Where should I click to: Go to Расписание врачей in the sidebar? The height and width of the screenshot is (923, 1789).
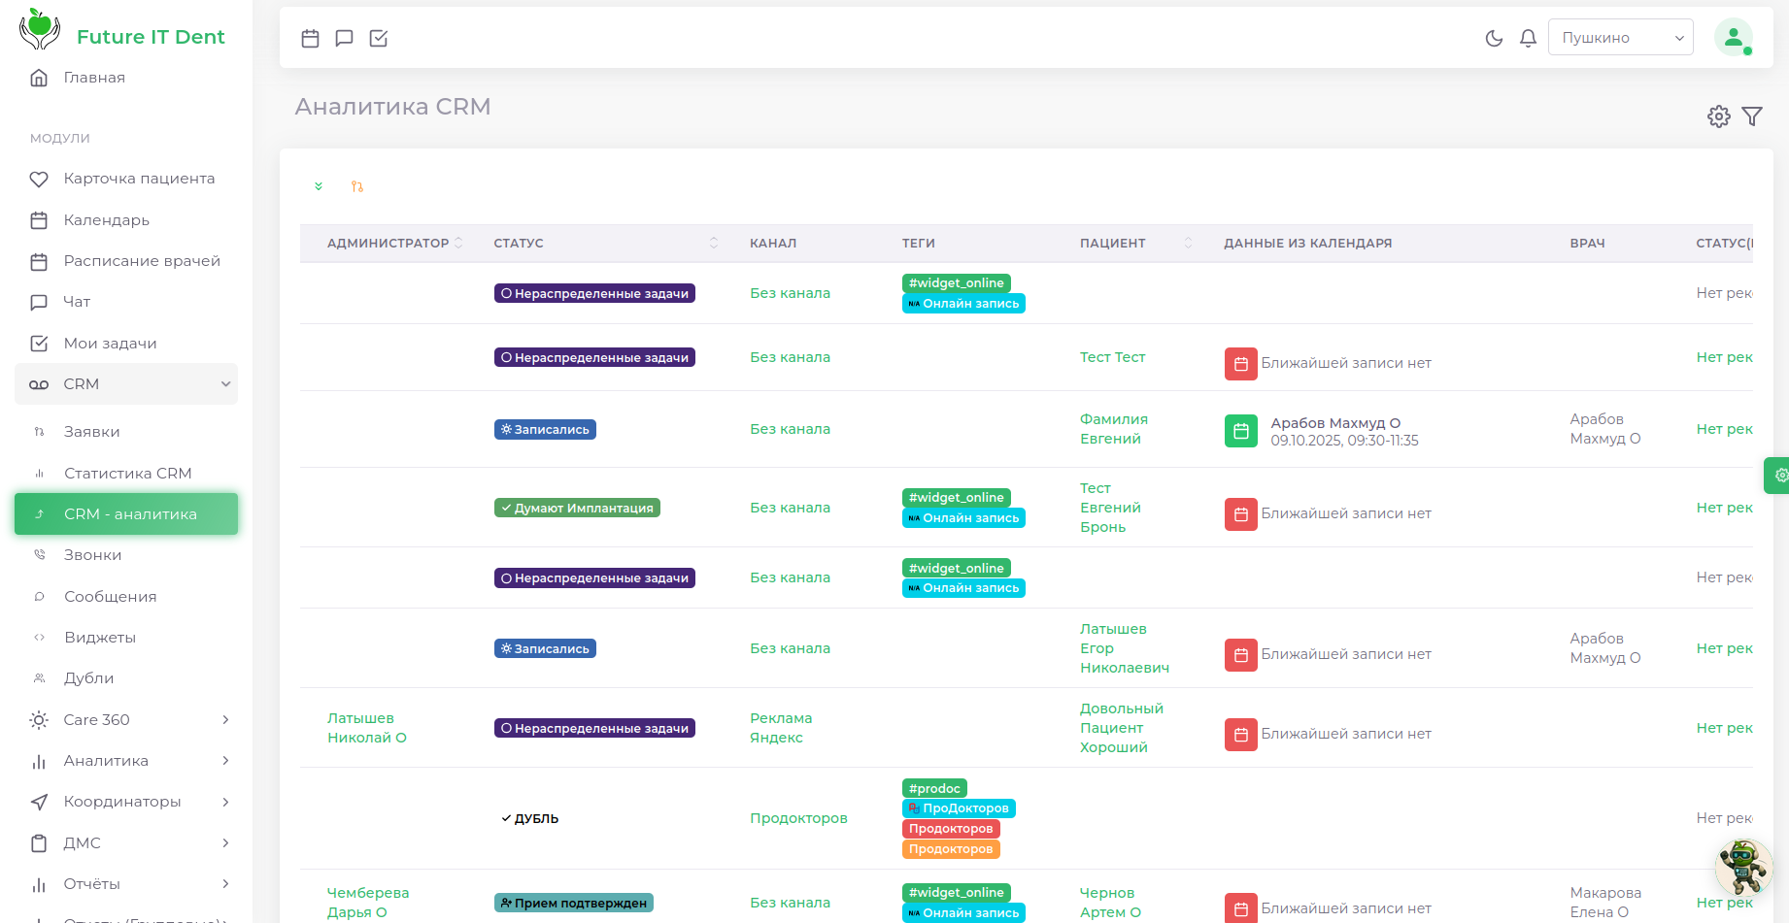(x=142, y=260)
